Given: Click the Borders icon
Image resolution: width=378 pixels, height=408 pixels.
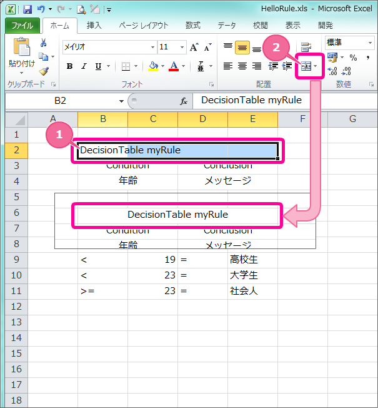Looking at the screenshot, I should 126,66.
